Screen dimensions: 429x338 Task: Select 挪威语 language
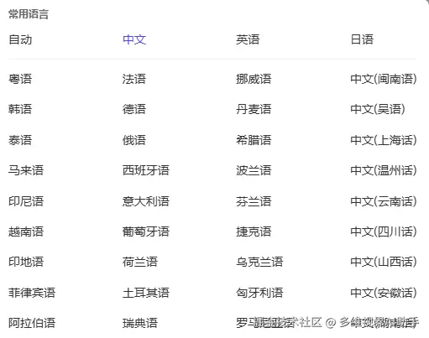pyautogui.click(x=254, y=79)
